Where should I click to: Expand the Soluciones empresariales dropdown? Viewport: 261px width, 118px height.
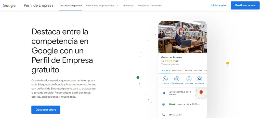(x=102, y=6)
